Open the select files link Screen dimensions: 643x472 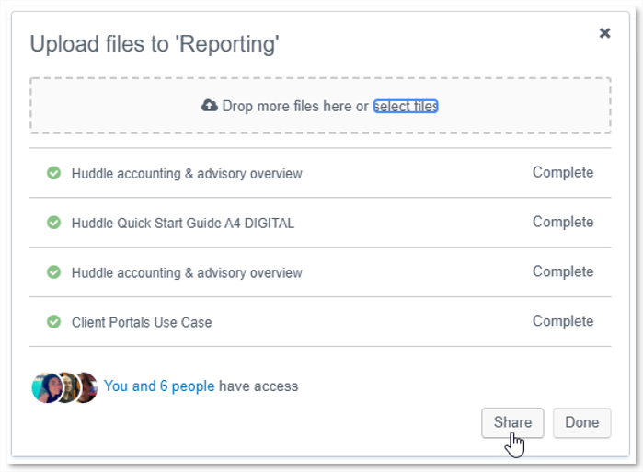pos(406,106)
